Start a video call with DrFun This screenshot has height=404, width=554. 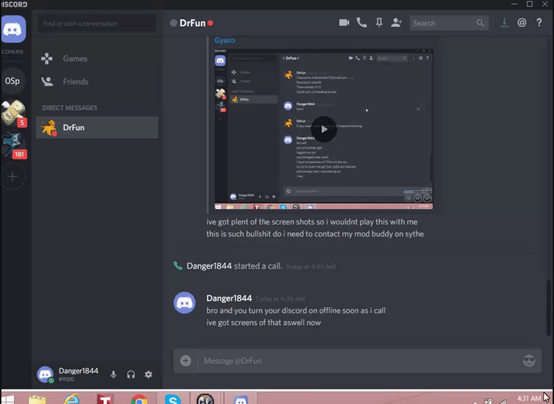coord(344,23)
